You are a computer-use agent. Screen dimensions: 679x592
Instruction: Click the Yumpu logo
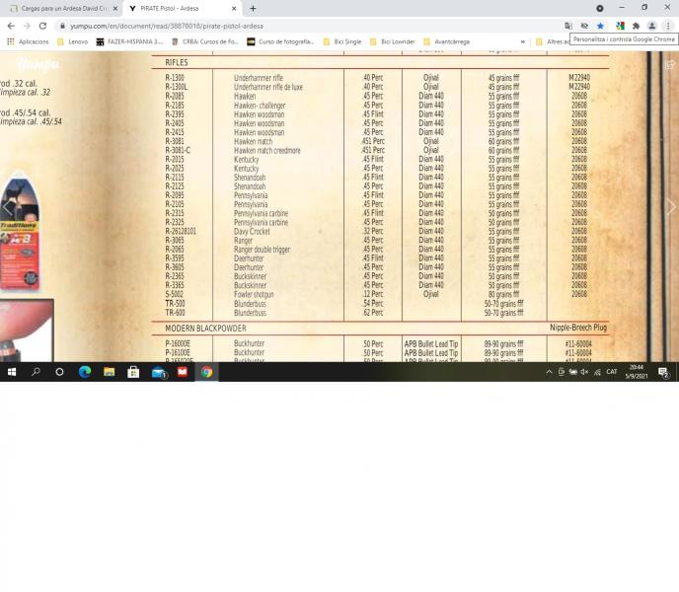click(38, 65)
